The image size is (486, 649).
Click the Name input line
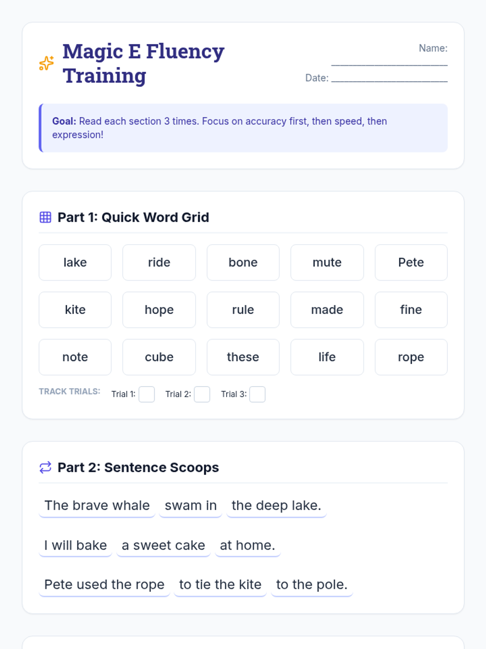pos(389,60)
